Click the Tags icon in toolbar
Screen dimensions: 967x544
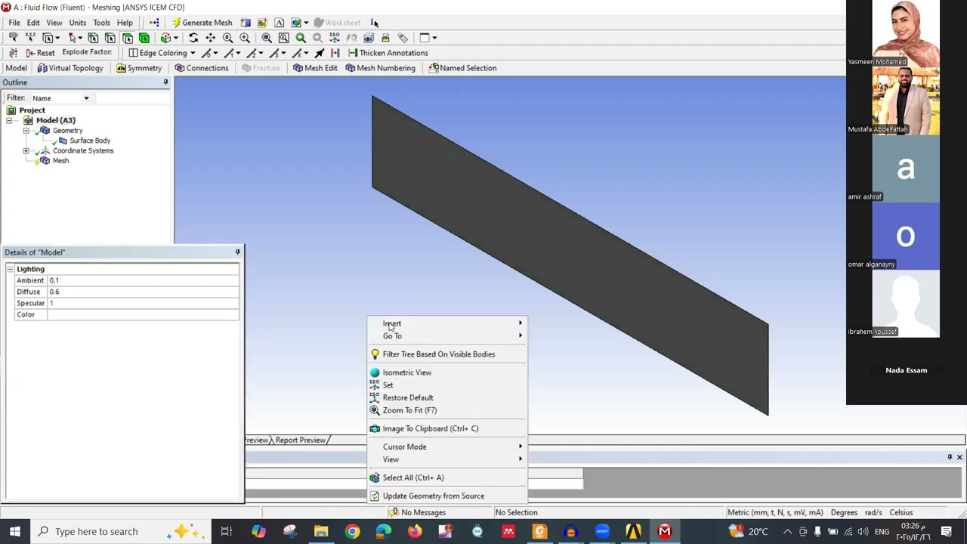403,38
